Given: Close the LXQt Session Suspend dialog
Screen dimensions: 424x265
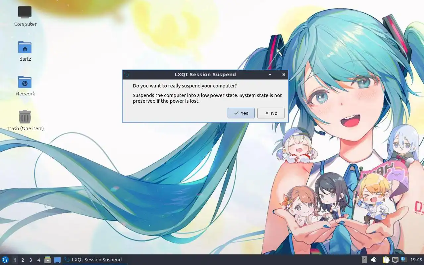Looking at the screenshot, I should pyautogui.click(x=284, y=75).
